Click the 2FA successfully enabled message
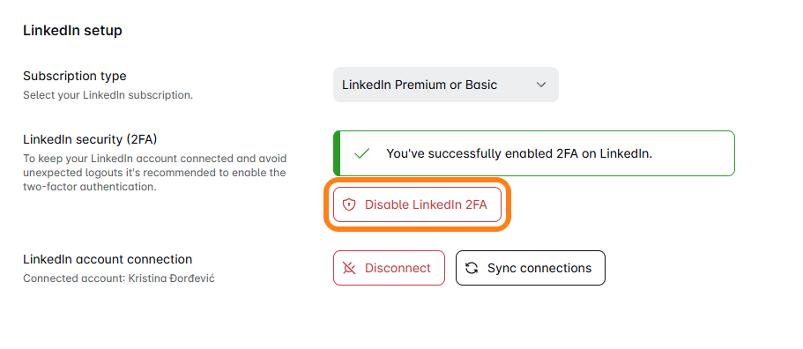803x349 pixels. pyautogui.click(x=519, y=153)
